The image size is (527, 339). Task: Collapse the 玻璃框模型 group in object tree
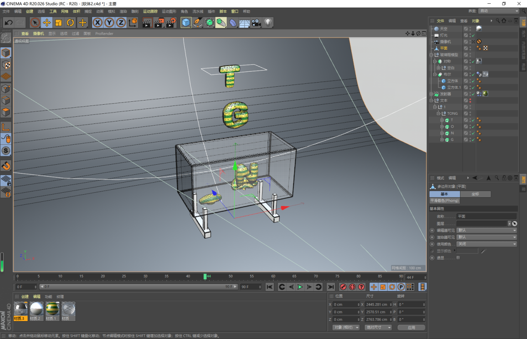(x=431, y=55)
